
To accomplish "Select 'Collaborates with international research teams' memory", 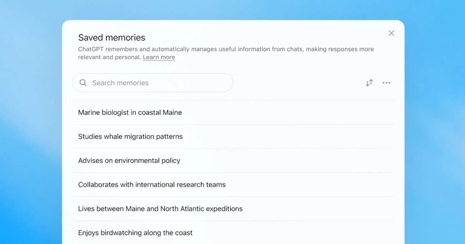I will click(x=233, y=184).
